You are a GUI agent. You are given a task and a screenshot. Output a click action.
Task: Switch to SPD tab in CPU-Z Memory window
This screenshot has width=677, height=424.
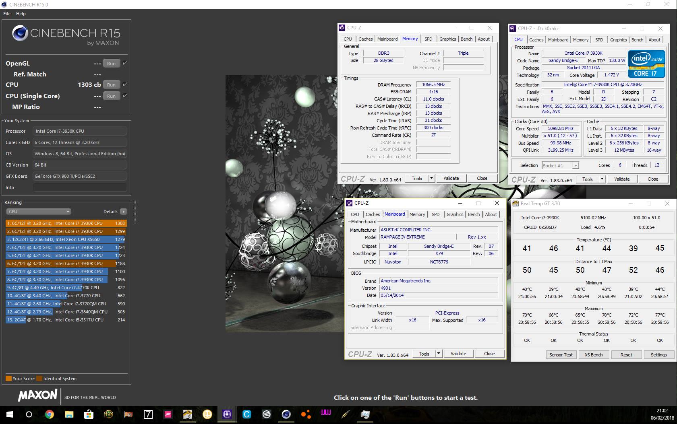point(429,39)
